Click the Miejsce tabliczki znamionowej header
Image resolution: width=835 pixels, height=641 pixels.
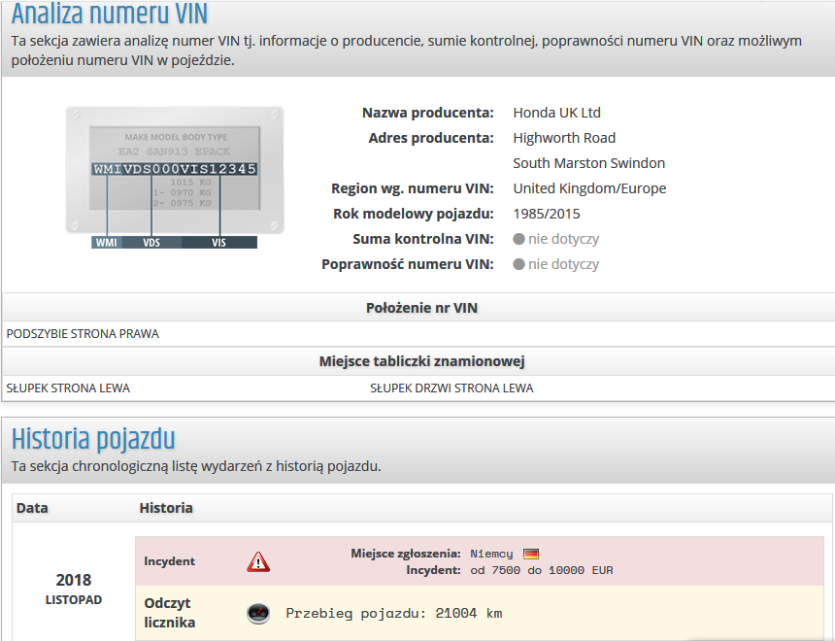coord(421,361)
